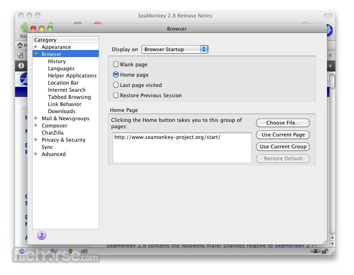Select the Composer category
Screen dimensions: 354x275
tap(54, 125)
